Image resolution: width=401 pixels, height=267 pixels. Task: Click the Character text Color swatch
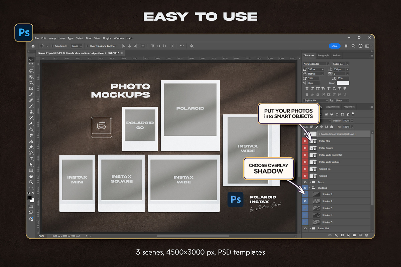[x=343, y=83]
